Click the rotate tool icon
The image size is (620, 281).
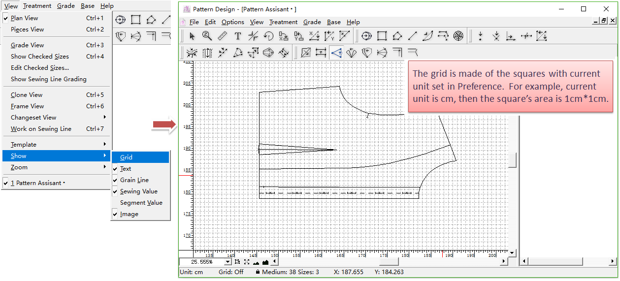pyautogui.click(x=268, y=36)
